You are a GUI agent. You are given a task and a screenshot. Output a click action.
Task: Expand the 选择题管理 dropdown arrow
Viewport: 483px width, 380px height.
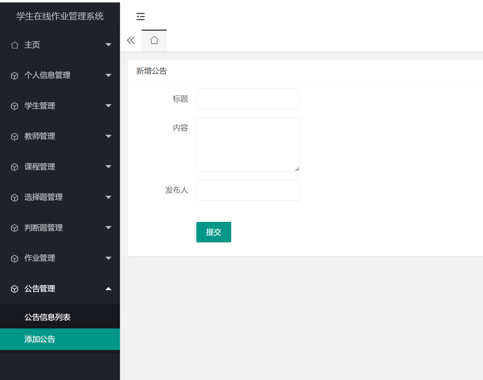(108, 197)
